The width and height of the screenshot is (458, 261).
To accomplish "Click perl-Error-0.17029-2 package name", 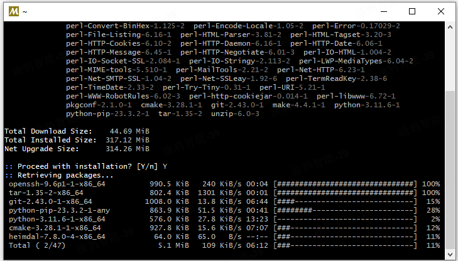I will [x=356, y=26].
